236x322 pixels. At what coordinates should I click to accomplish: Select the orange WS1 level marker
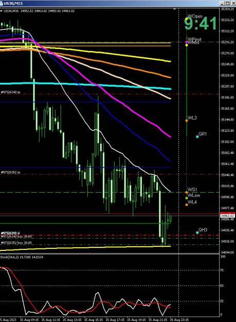(187, 192)
